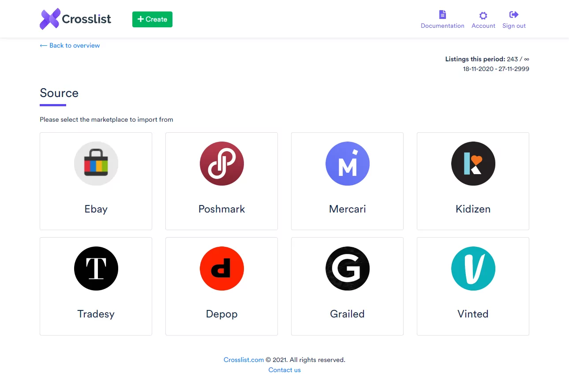Open the Account settings

tap(483, 19)
